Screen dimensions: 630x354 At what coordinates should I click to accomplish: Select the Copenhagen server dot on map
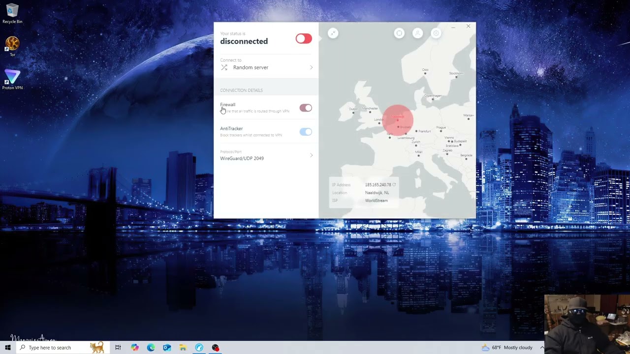(x=433, y=99)
